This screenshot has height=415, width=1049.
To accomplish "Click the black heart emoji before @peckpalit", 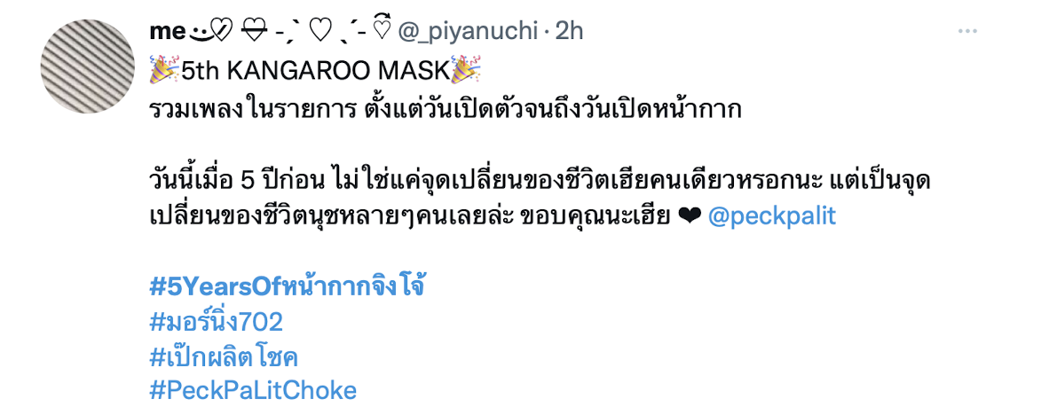I will point(689,216).
